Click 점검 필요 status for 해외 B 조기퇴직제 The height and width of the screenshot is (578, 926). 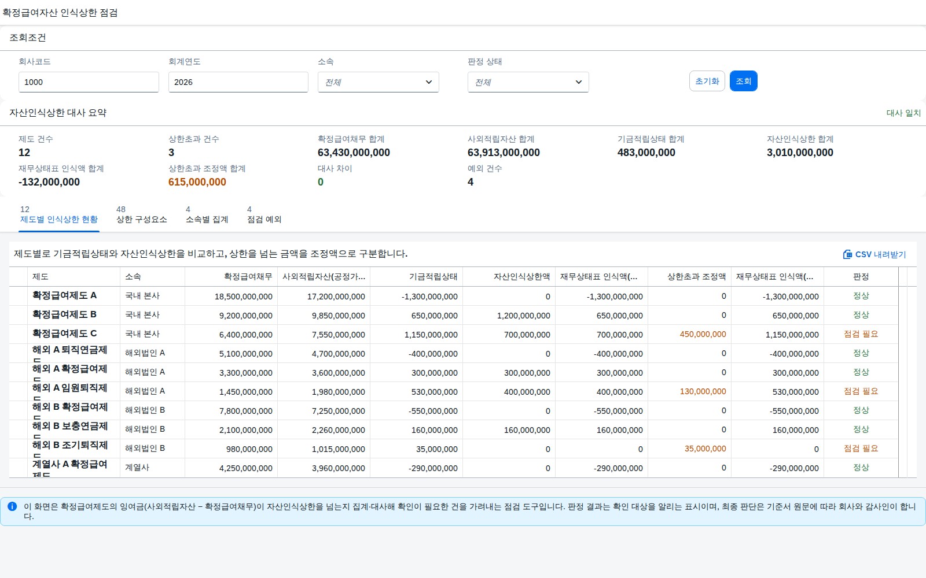click(861, 449)
